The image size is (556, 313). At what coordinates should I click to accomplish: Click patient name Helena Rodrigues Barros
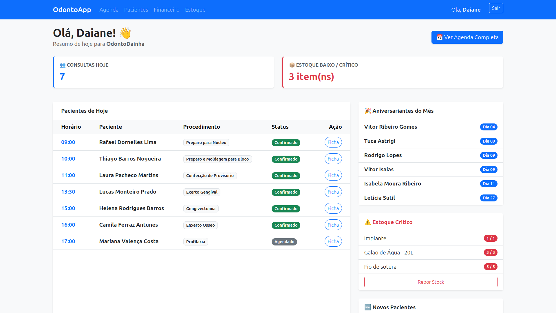click(131, 208)
